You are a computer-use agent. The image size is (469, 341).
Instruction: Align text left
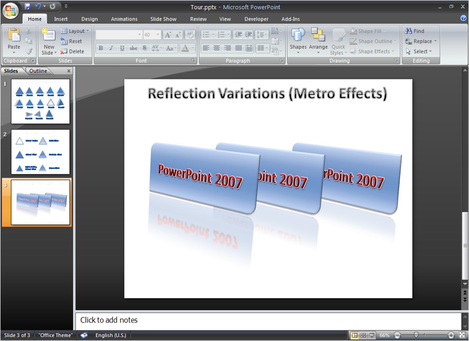pos(206,48)
